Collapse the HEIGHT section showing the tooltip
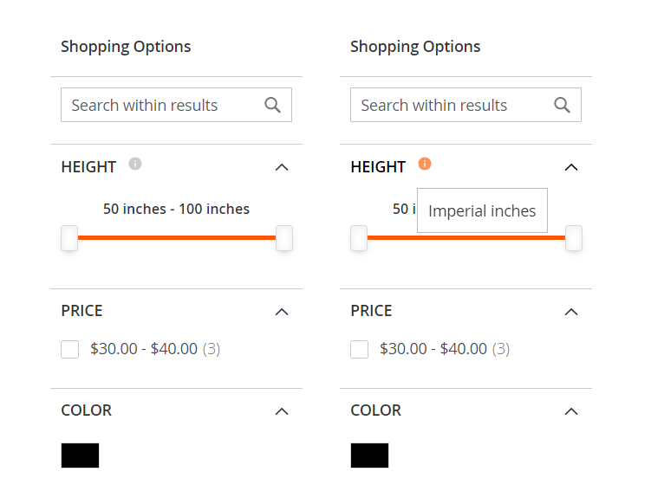The width and height of the screenshot is (651, 504). click(x=570, y=167)
